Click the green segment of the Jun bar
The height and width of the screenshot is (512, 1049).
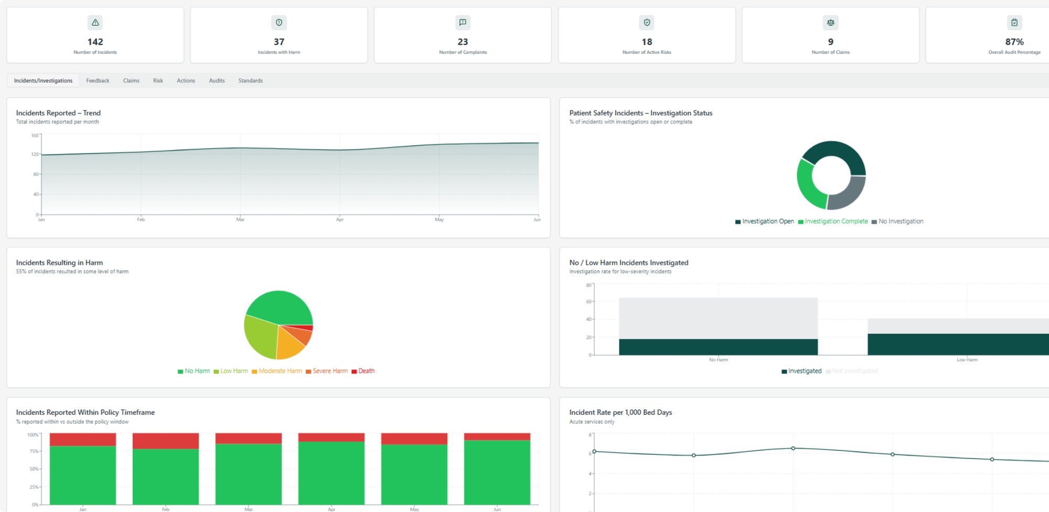[x=497, y=472]
